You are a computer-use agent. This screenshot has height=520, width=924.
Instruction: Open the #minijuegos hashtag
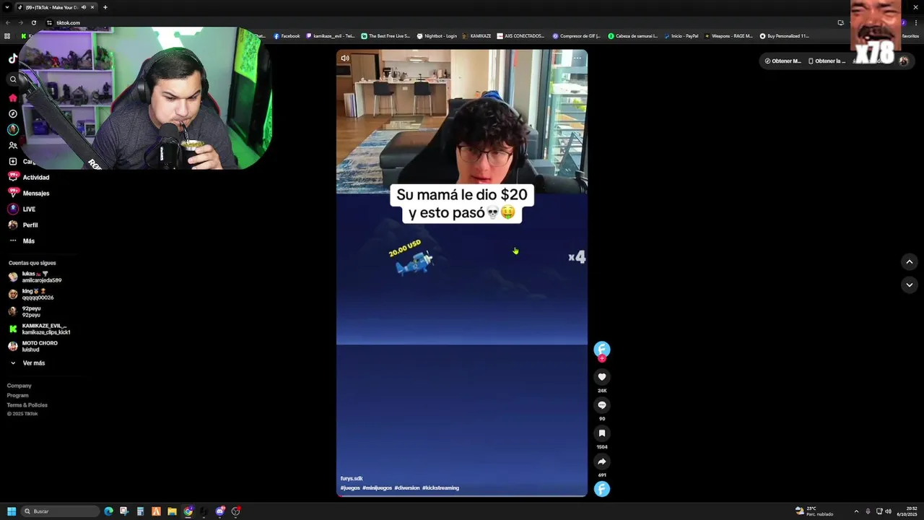click(x=377, y=487)
